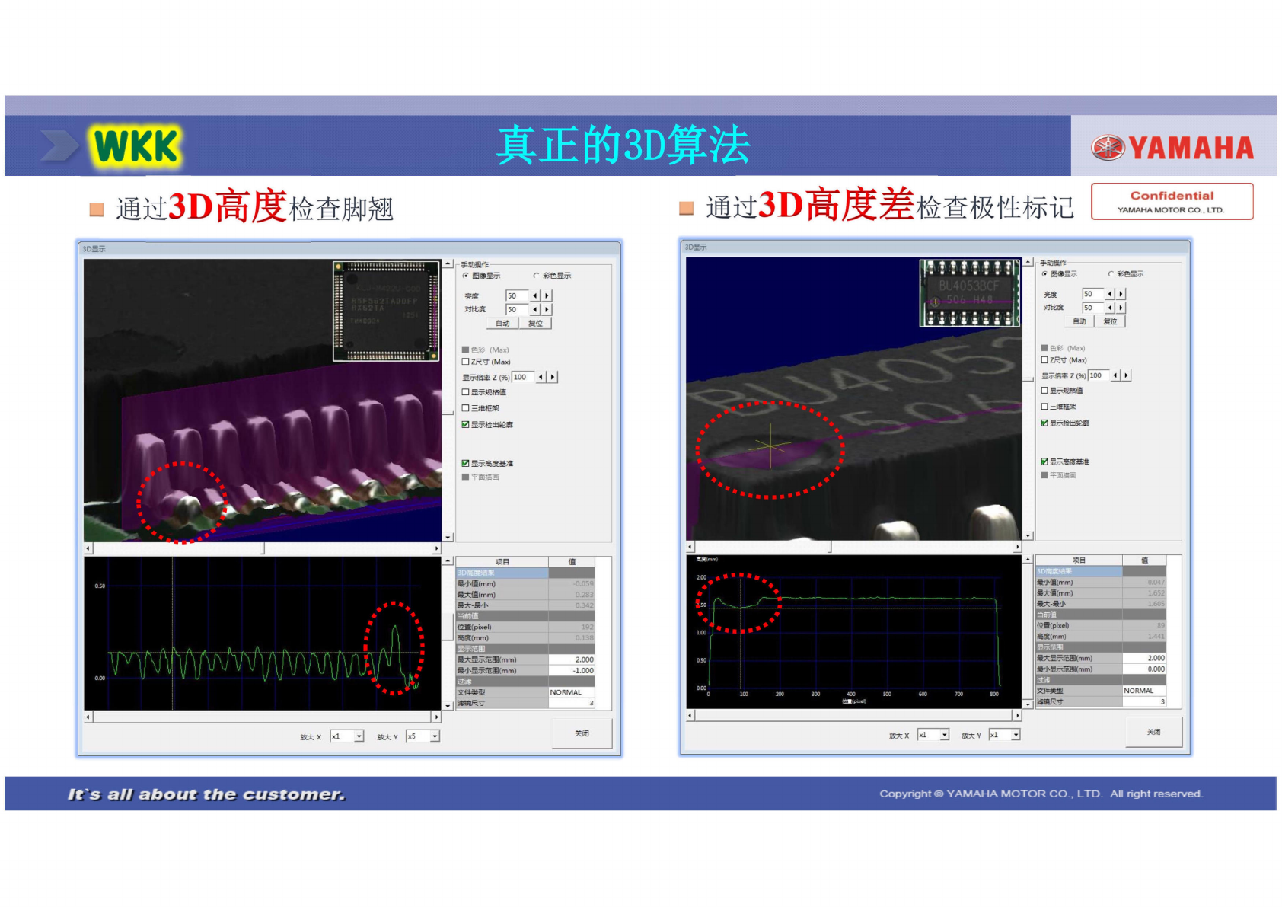Click 3D view scroll-down arrow, left window

(448, 537)
